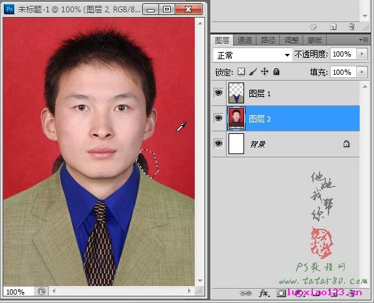Open the 正常 blend mode dropdown

[253, 55]
